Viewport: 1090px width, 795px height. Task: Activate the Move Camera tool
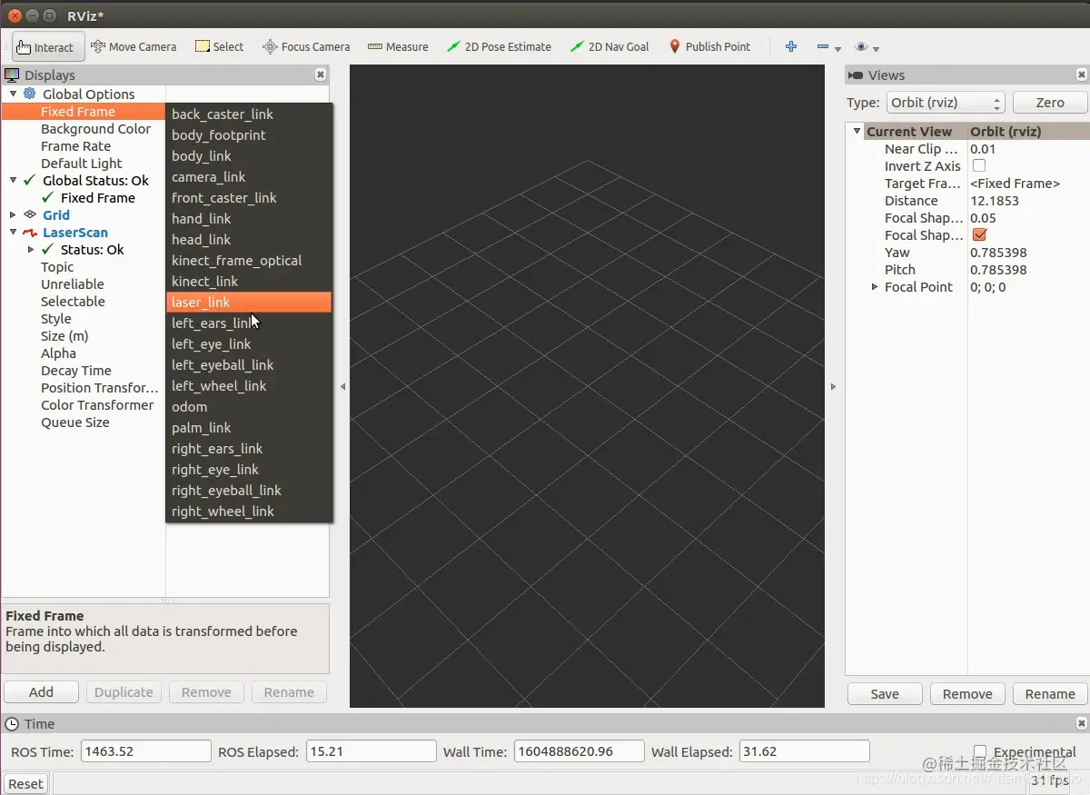[x=134, y=46]
